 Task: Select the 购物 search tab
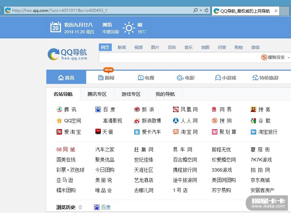pos(239,47)
